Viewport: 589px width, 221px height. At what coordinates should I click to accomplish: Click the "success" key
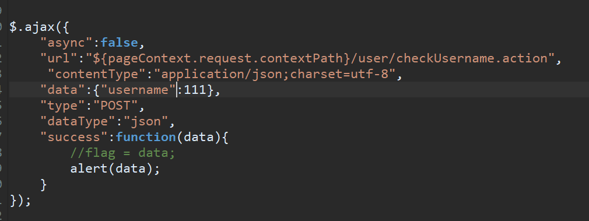74,138
